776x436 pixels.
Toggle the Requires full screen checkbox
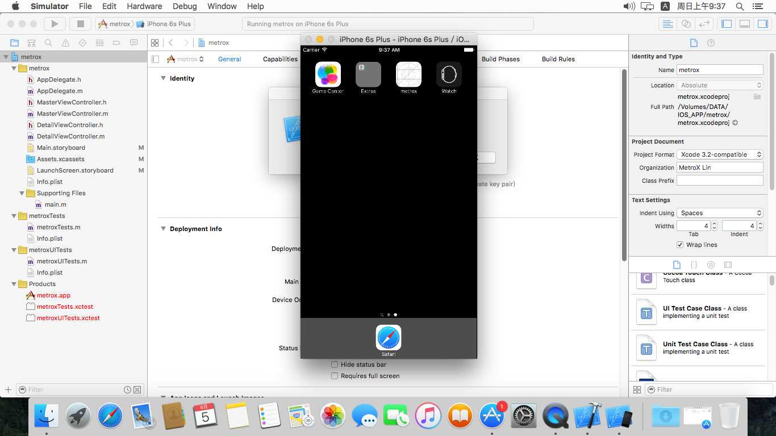point(335,376)
